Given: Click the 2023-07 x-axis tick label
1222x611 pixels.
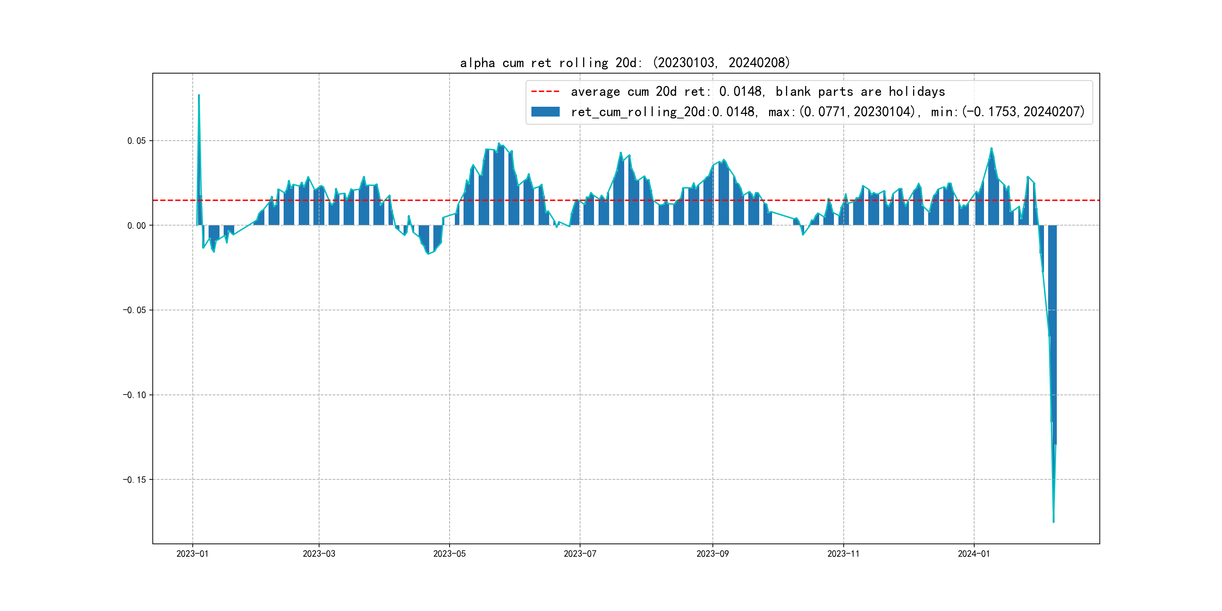Looking at the screenshot, I should point(580,554).
